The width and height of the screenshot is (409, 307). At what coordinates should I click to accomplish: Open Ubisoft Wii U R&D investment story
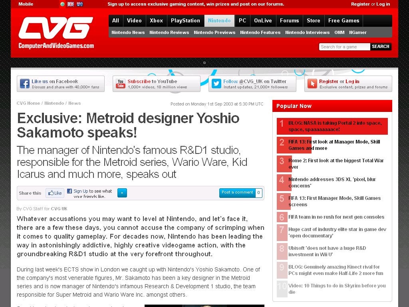(327, 251)
